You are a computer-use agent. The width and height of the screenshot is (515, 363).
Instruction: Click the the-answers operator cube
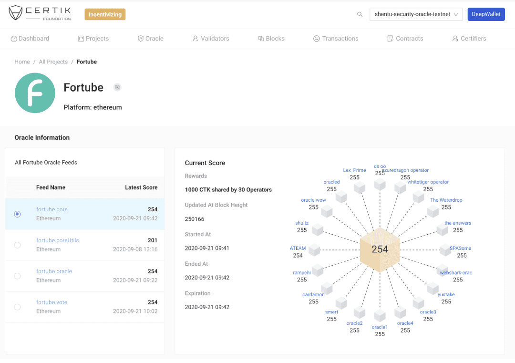coord(443,229)
